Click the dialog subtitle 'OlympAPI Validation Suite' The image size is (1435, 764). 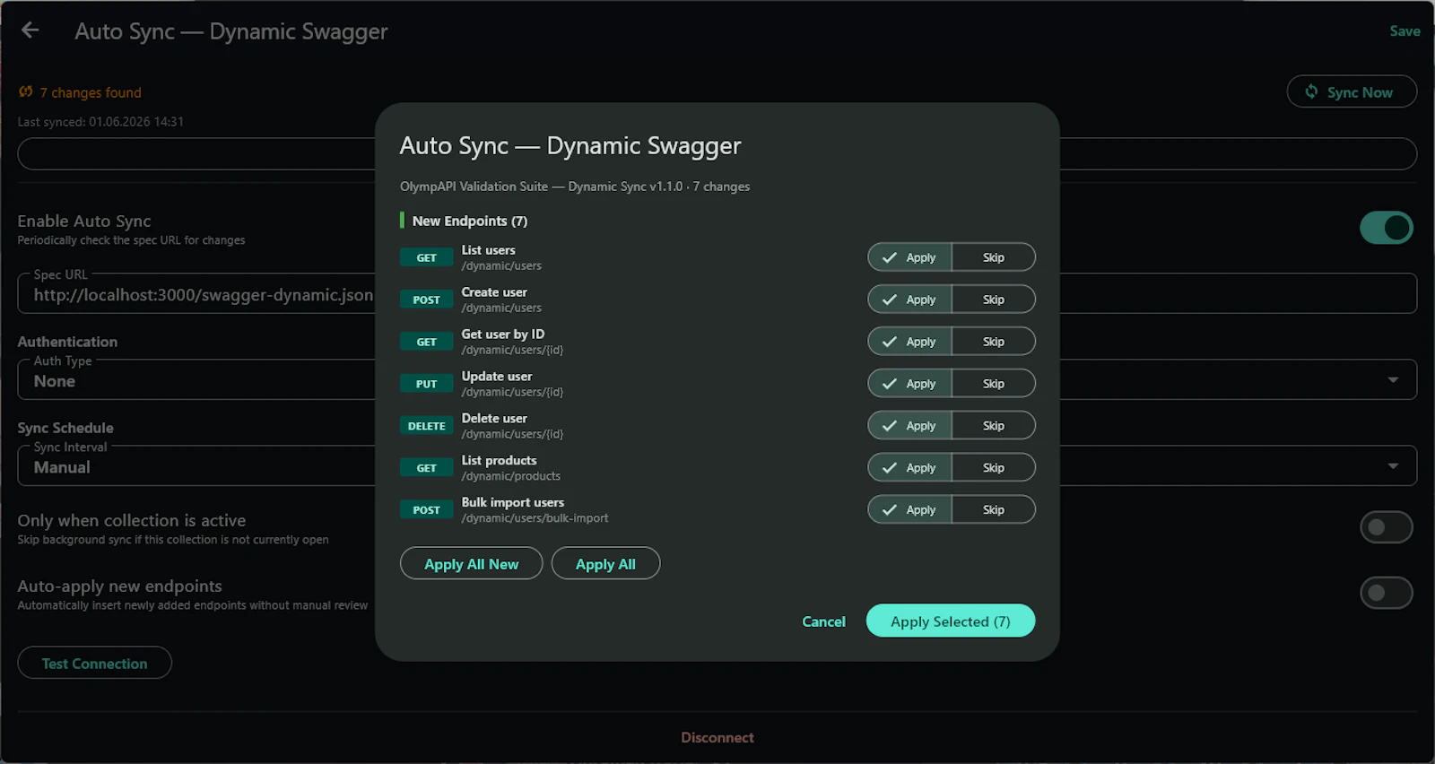[474, 187]
